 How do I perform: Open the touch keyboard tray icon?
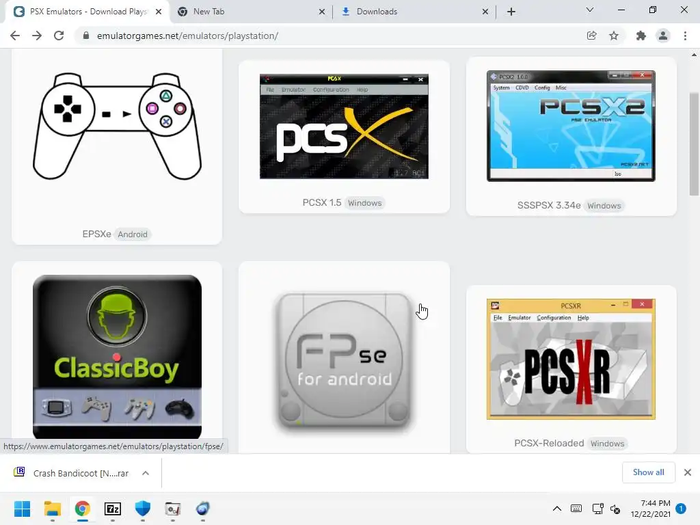(x=576, y=509)
